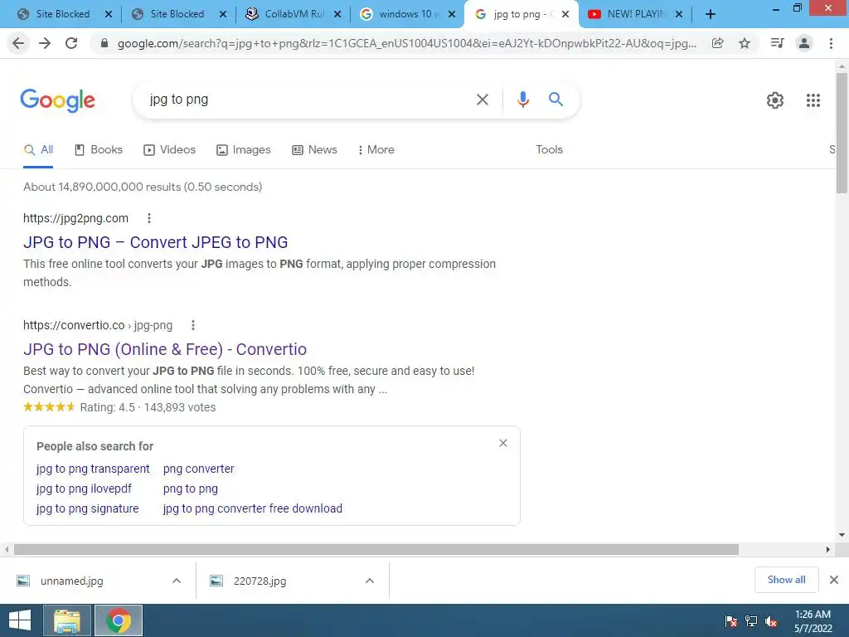Open the Tools search options
The width and height of the screenshot is (849, 637).
coord(549,150)
